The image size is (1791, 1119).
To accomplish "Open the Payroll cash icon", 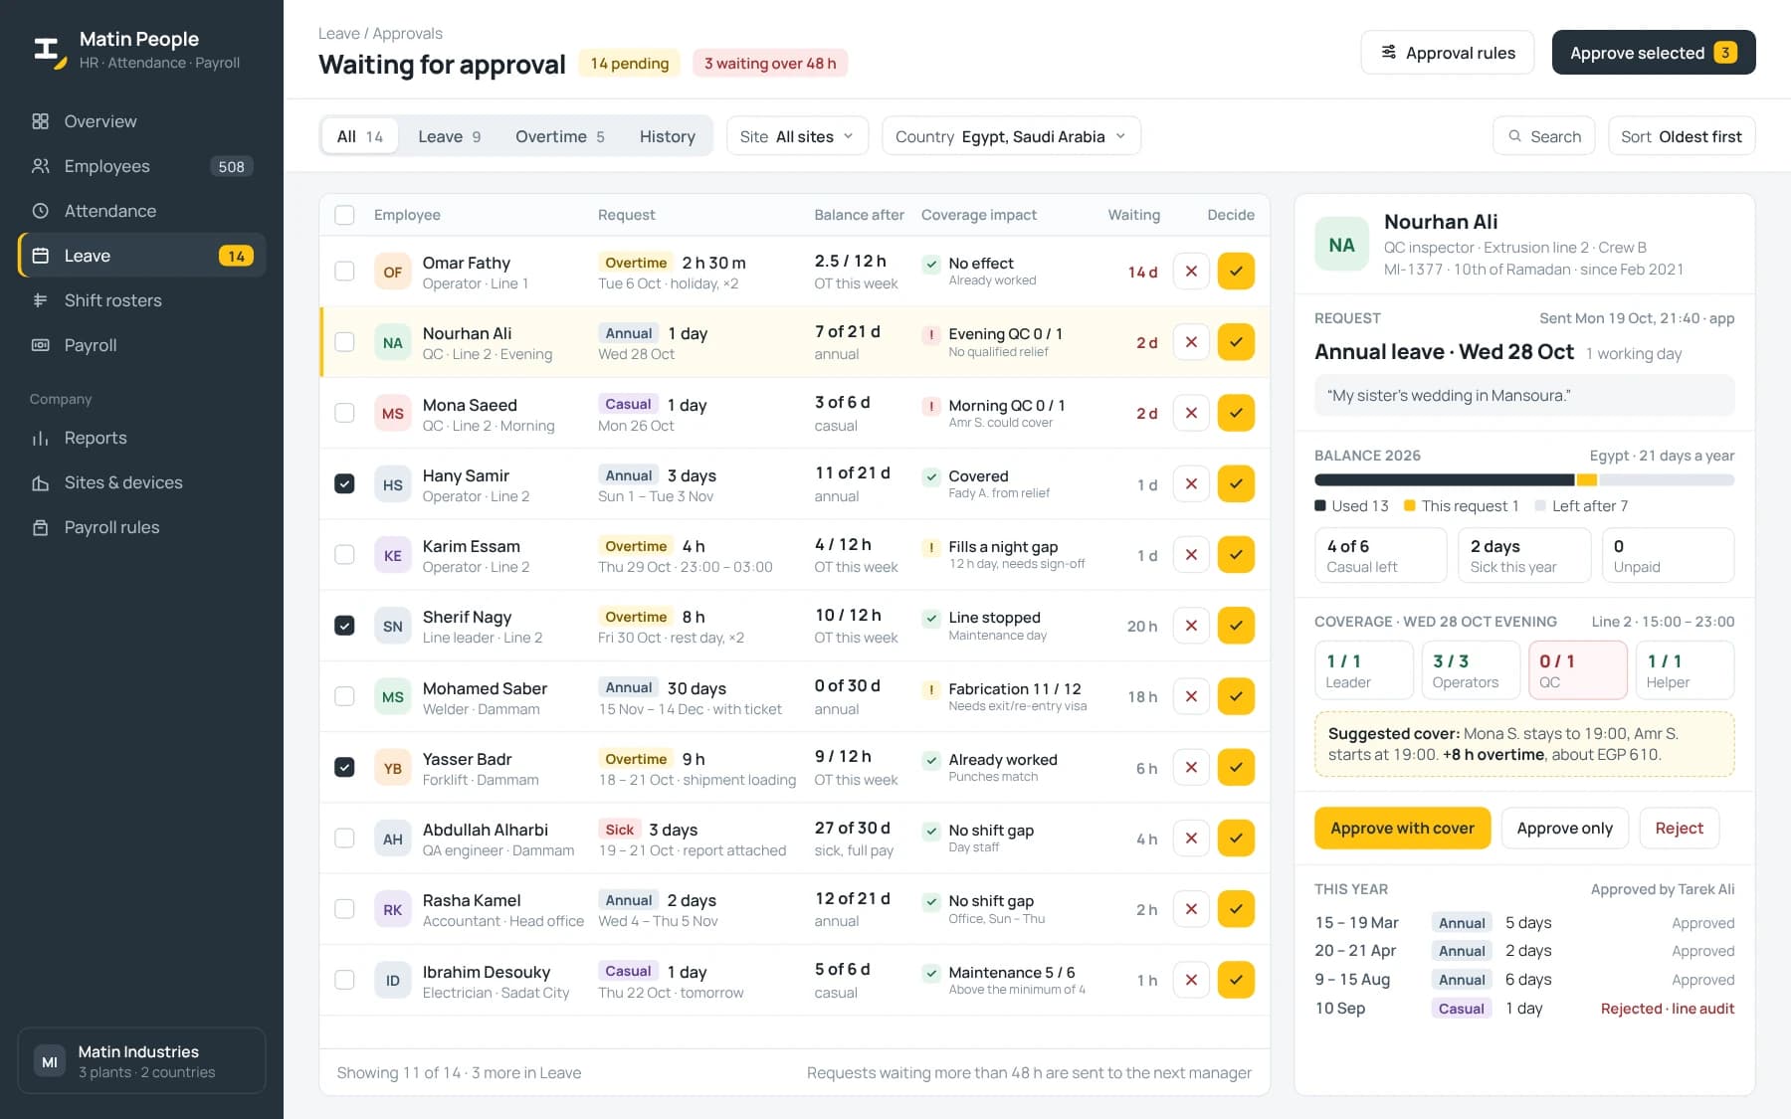I will 41,345.
